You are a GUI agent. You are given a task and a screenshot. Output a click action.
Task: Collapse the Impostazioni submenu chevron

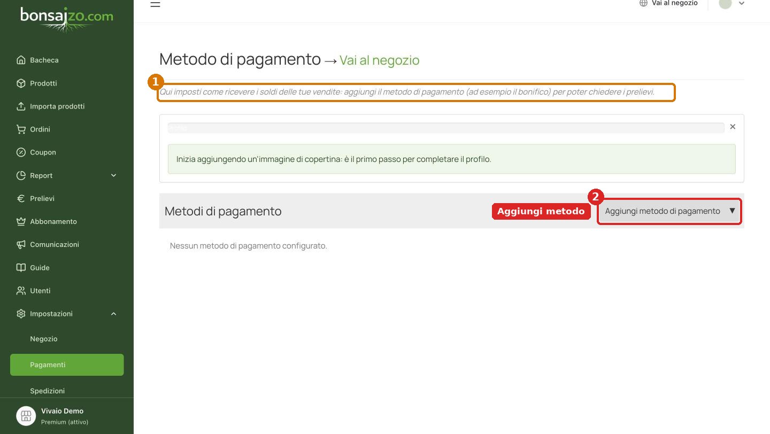pos(113,314)
